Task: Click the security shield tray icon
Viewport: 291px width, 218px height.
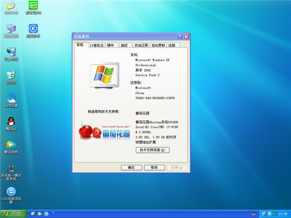Action: click(x=269, y=214)
